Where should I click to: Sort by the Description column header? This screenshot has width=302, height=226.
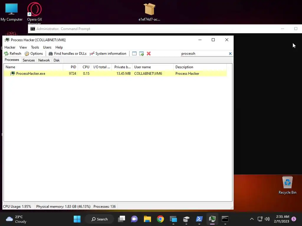[x=200, y=67]
